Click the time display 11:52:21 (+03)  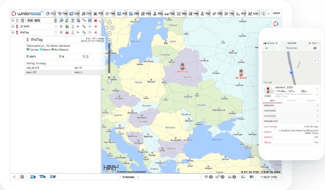click(x=269, y=177)
